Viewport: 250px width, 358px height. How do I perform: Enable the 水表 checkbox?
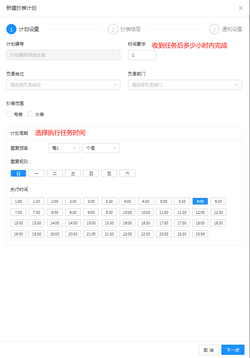(30, 114)
